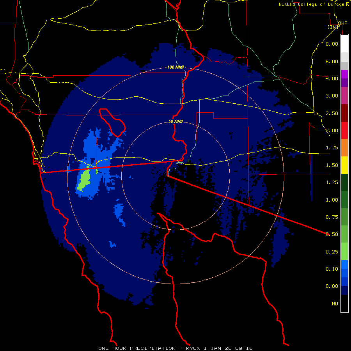351x351 pixels.
Task: Click the 1.25 legend value
Action: pos(332,183)
